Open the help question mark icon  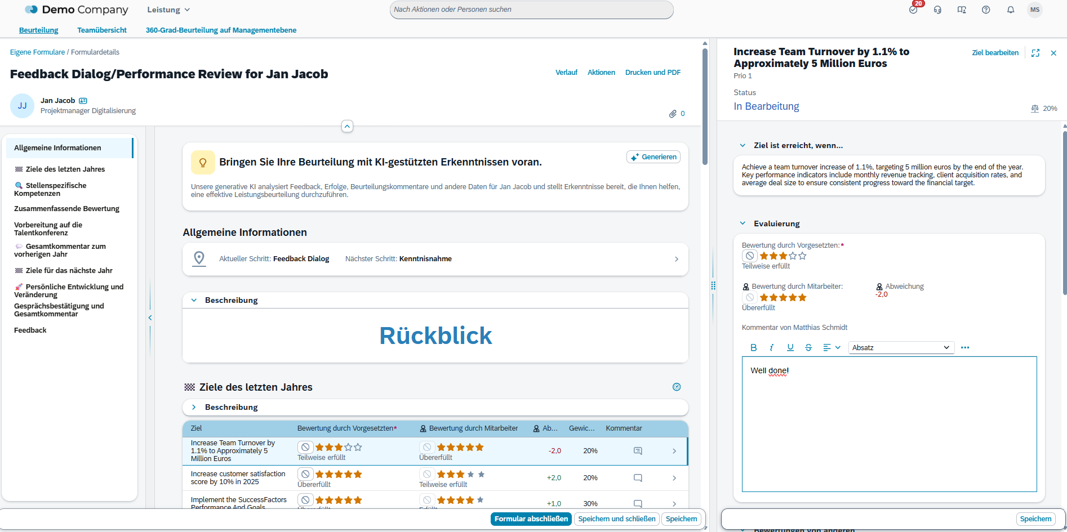point(986,10)
